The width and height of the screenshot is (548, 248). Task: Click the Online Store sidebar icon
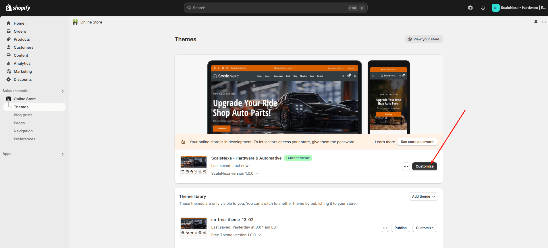point(9,99)
